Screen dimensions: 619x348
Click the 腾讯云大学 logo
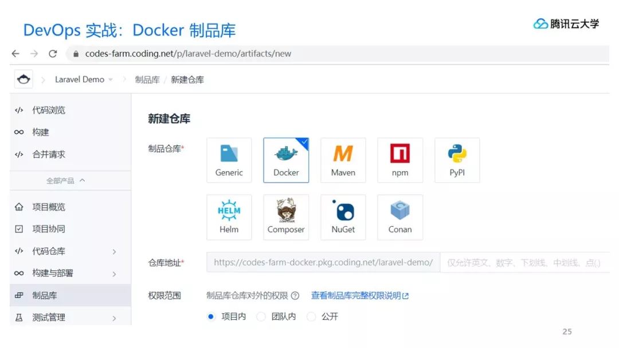(566, 24)
